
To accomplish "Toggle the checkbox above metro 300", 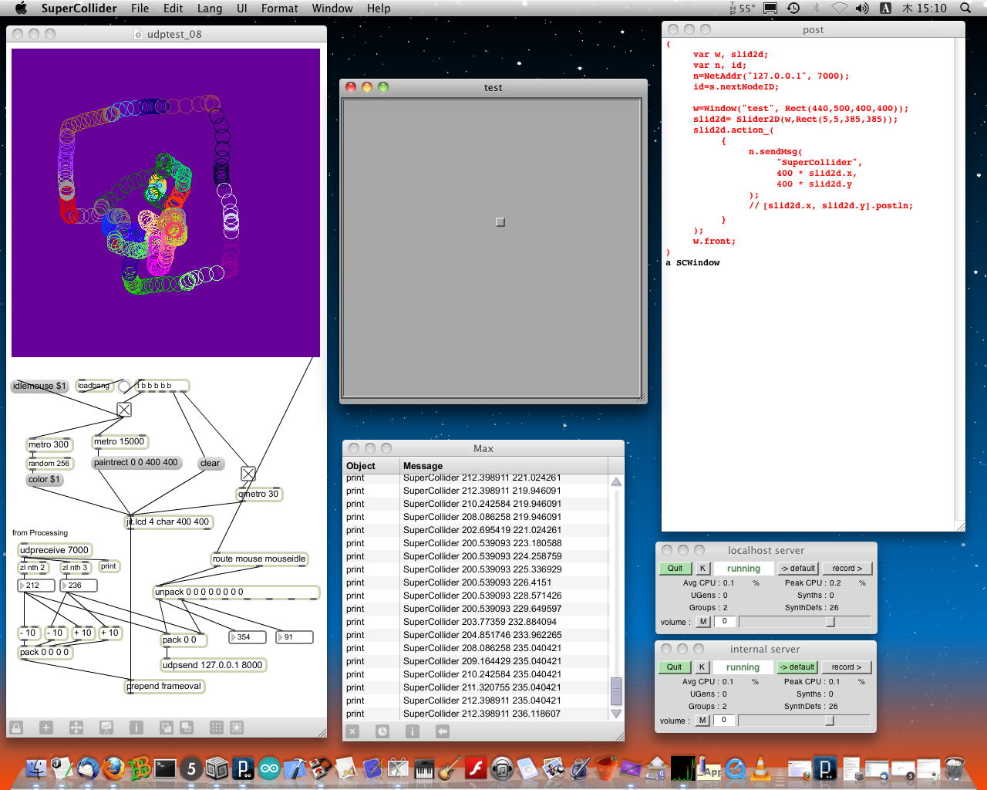I will point(124,410).
